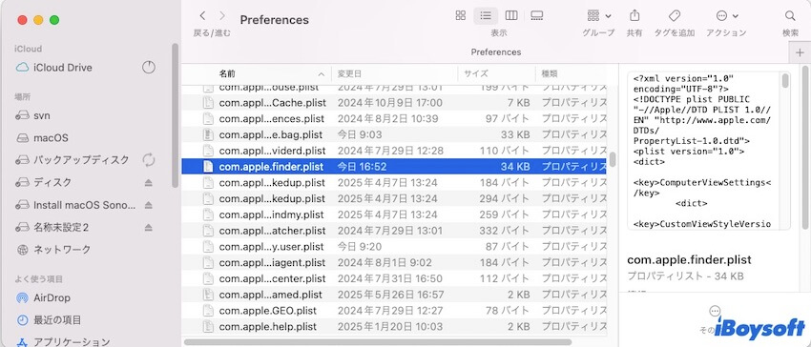Click the Search magnifier icon
Screen dimensions: 811x347
click(x=790, y=15)
